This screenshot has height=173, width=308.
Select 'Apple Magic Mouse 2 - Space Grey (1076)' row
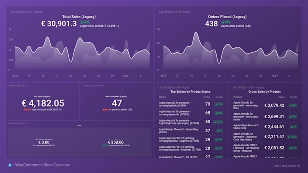191,130
